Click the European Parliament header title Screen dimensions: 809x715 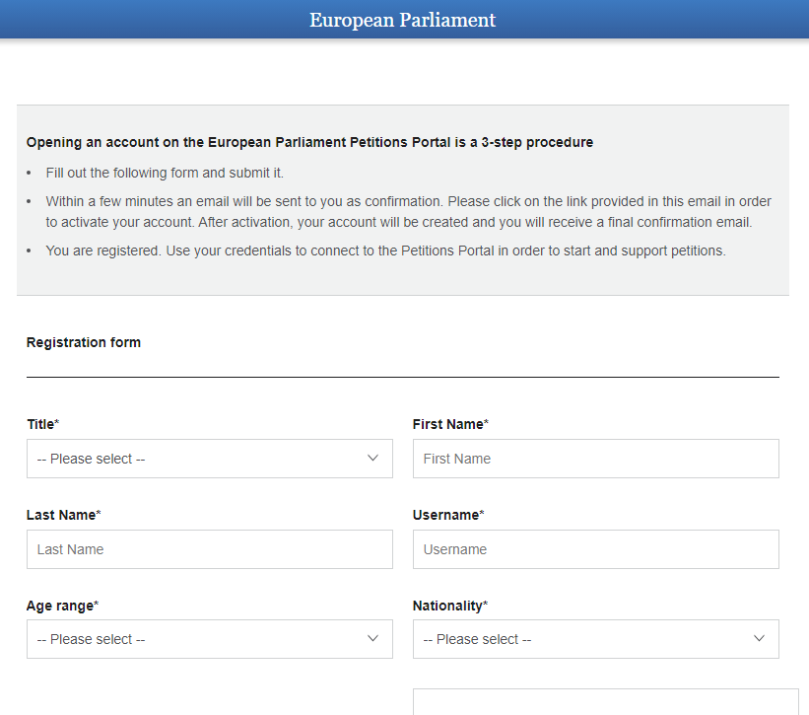coord(402,20)
